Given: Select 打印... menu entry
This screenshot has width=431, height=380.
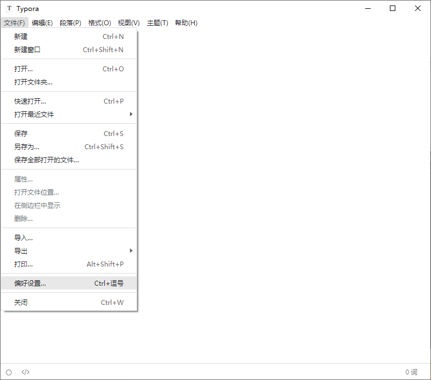Looking at the screenshot, I should pos(69,264).
